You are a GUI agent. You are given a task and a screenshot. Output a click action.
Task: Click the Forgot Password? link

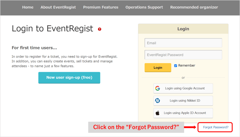[x=216, y=127]
